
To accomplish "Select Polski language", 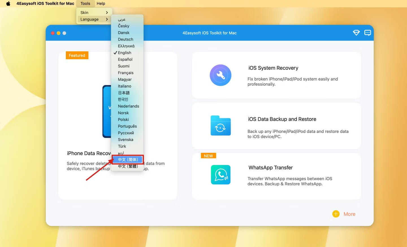I will (x=127, y=120).
